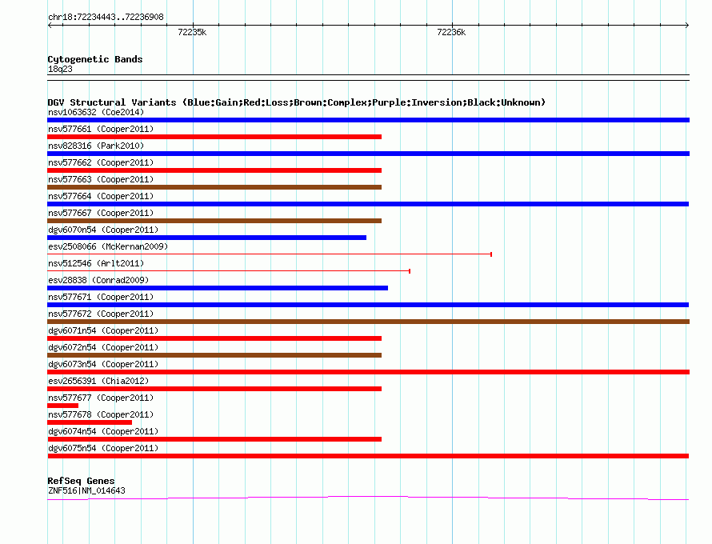
Task: Open the dgv6073n54 (Cooper2011) red loss bar
Action: (368, 372)
